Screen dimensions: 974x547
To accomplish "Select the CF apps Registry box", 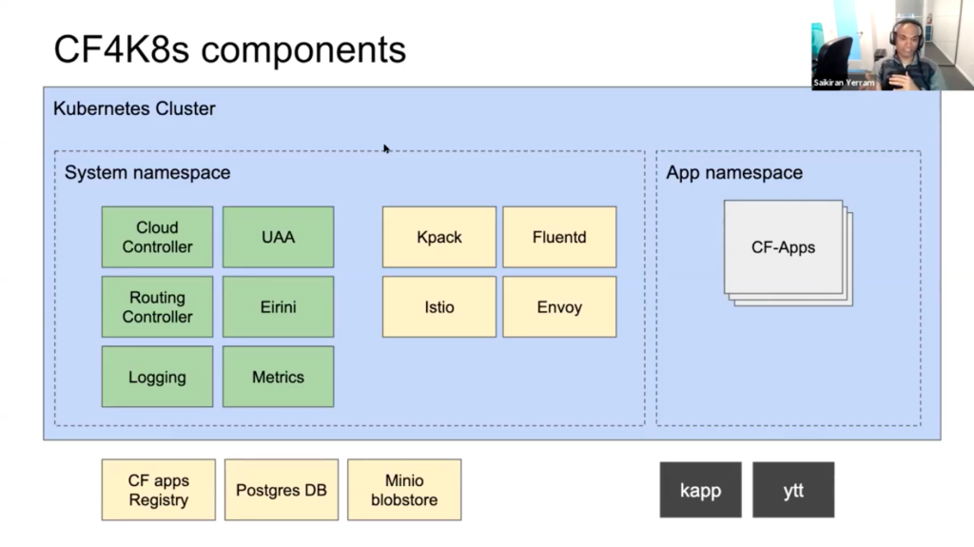I will (159, 490).
